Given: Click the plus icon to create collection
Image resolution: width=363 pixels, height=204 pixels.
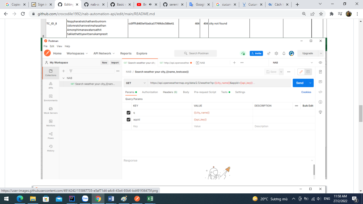Looking at the screenshot, I should (64, 71).
